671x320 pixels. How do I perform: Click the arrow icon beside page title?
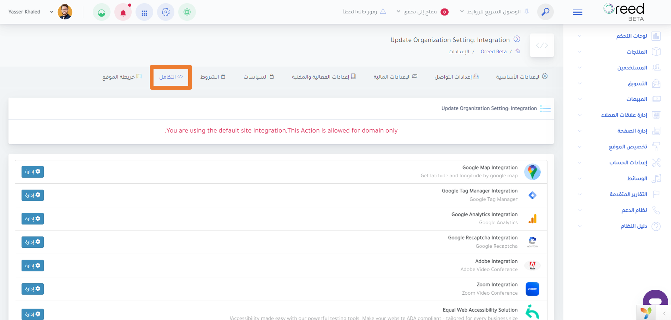(x=517, y=39)
